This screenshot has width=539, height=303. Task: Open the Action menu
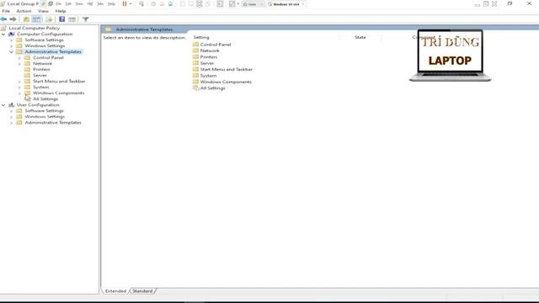tap(24, 11)
